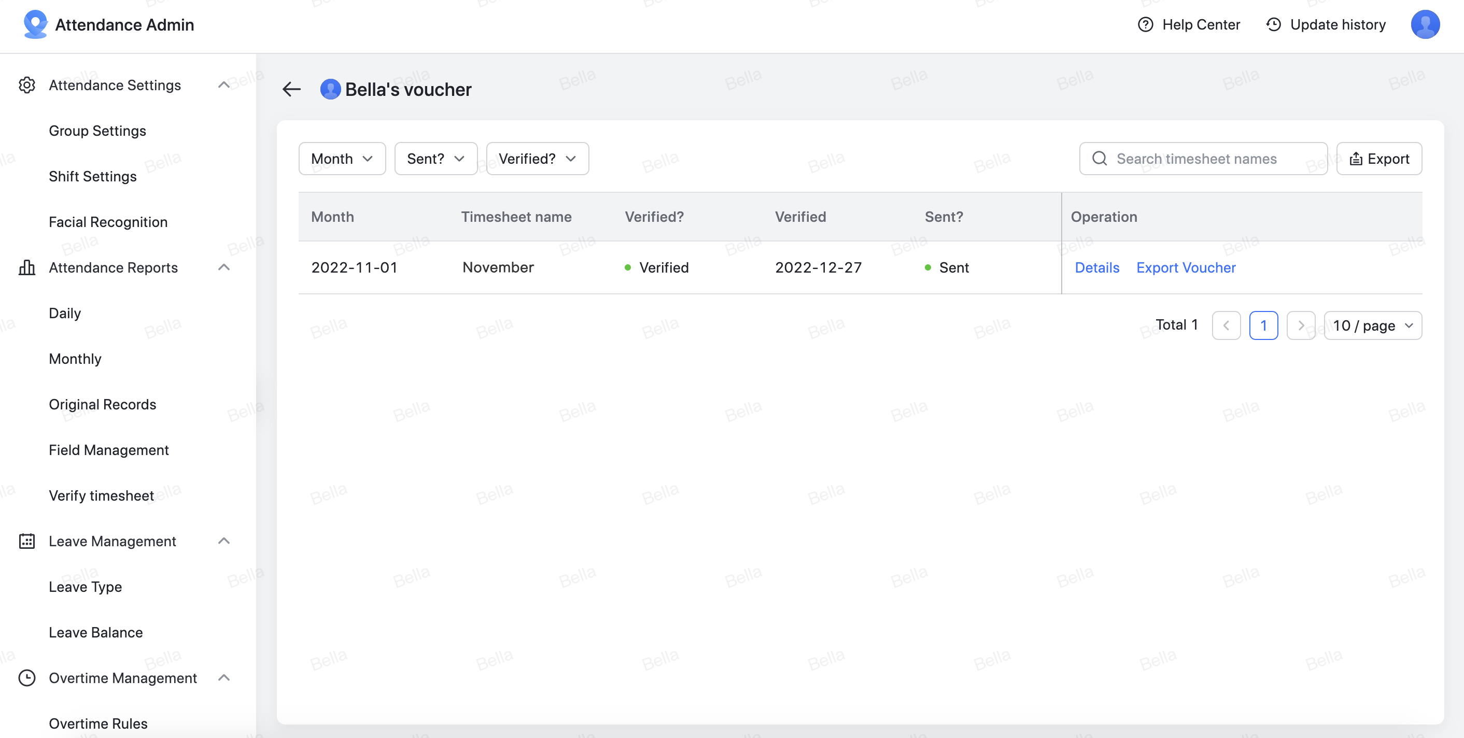This screenshot has height=738, width=1464.
Task: Select Original Records from the sidebar
Action: click(102, 404)
